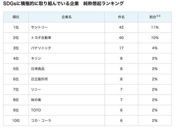Select the TOTO company cell
This screenshot has height=129, width=176.
[67, 110]
